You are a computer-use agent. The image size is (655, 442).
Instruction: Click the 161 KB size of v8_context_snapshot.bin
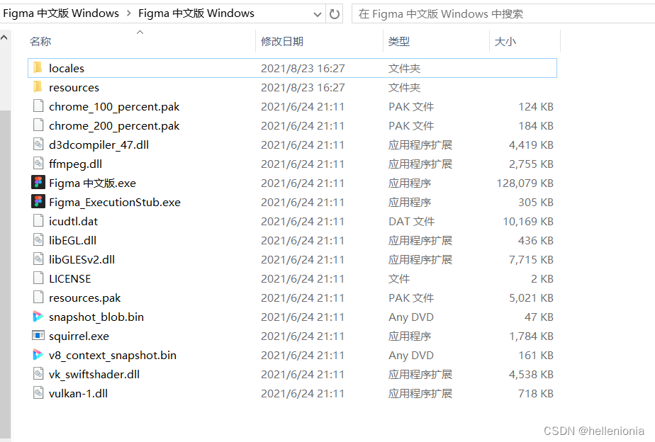[x=535, y=355]
